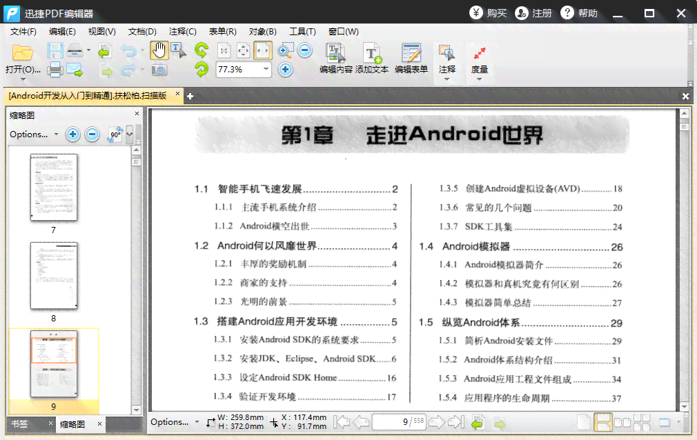Open the View menu (视图)
This screenshot has height=440, width=697.
(102, 32)
